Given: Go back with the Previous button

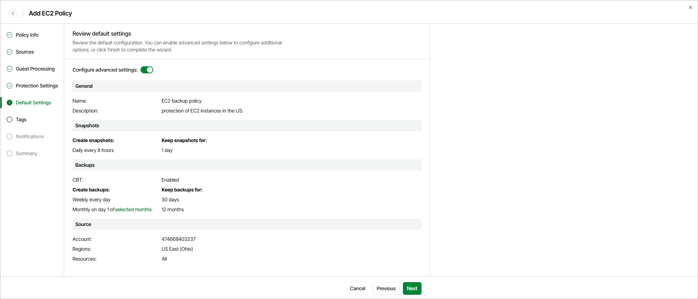Looking at the screenshot, I should (x=386, y=288).
